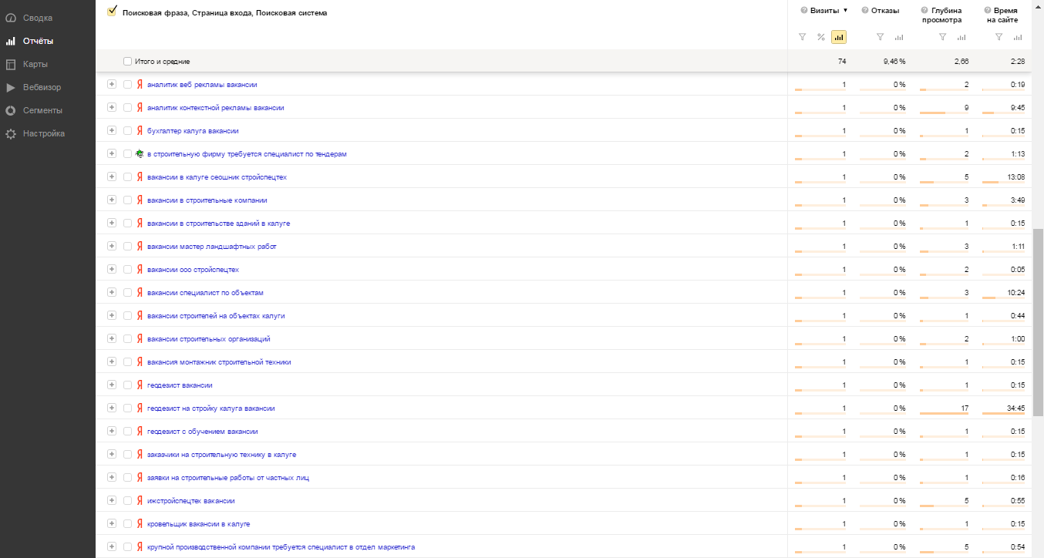Click the Сводка dashboard gauge icon
Screen dimensions: 1044x558
tap(11, 18)
